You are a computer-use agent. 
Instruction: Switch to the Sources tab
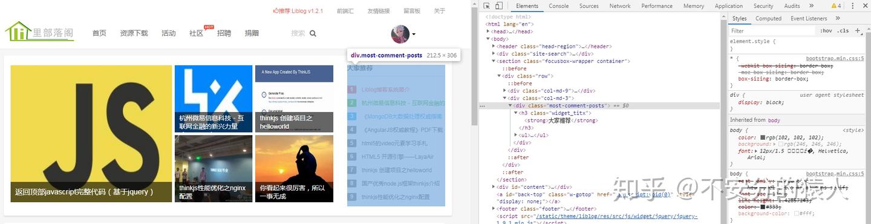tap(589, 6)
